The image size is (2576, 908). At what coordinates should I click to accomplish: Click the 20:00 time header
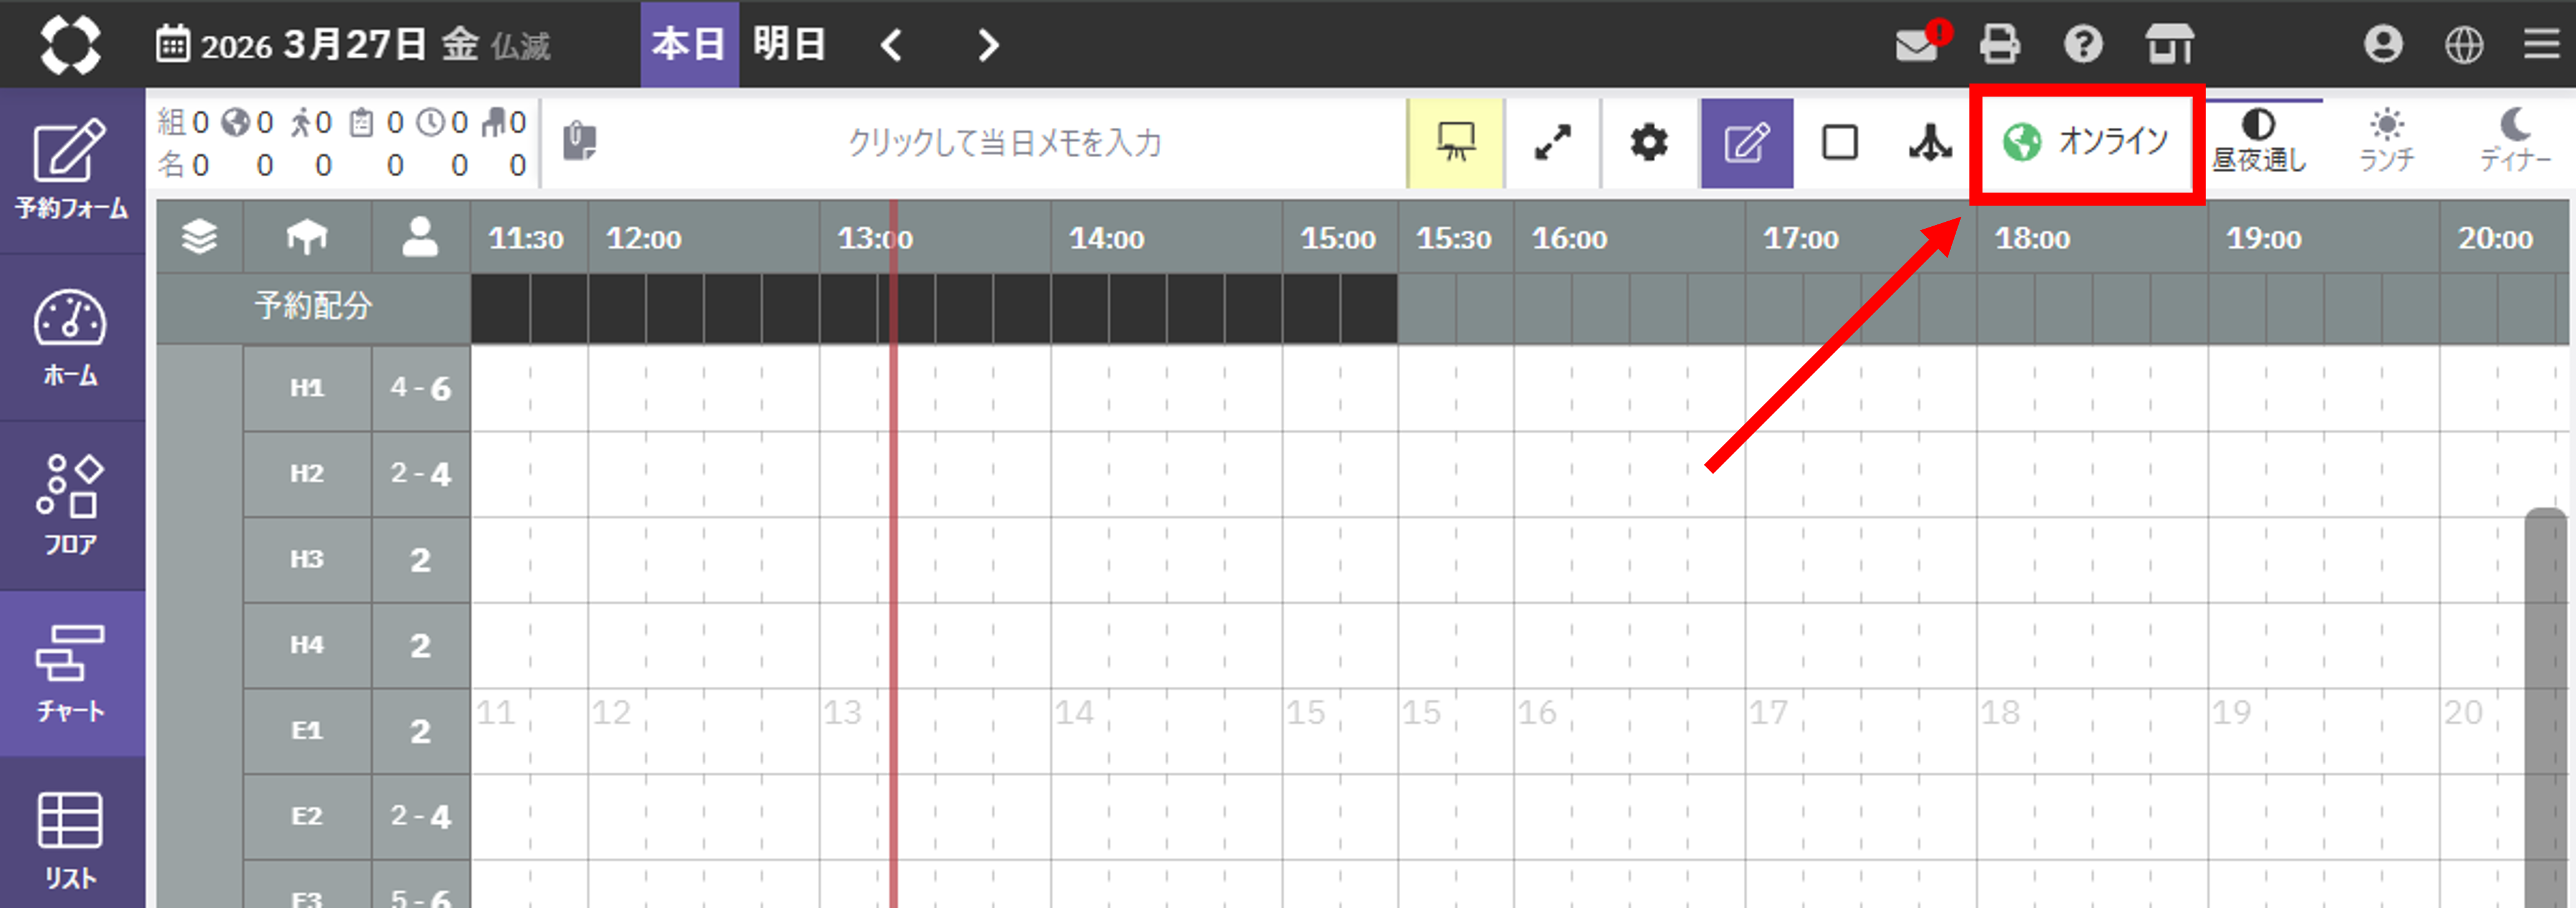[2496, 239]
